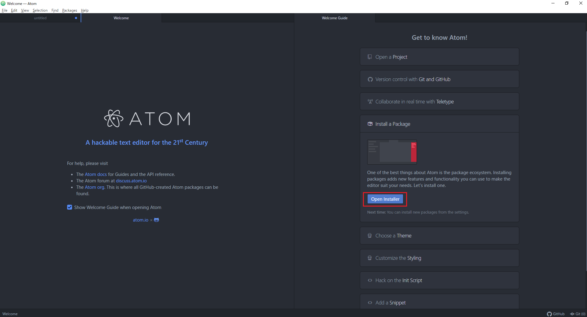The height and width of the screenshot is (317, 587).
Task: Switch to the Welcome tab
Action: point(121,18)
